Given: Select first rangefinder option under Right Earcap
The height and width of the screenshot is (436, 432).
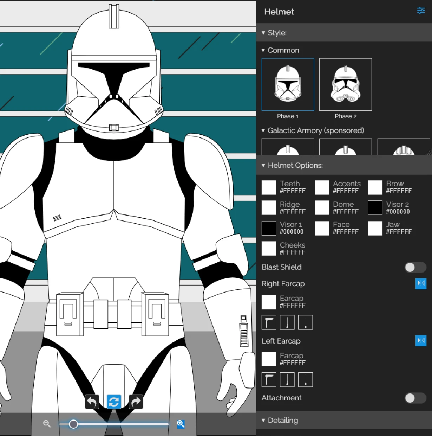Looking at the screenshot, I should (269, 322).
